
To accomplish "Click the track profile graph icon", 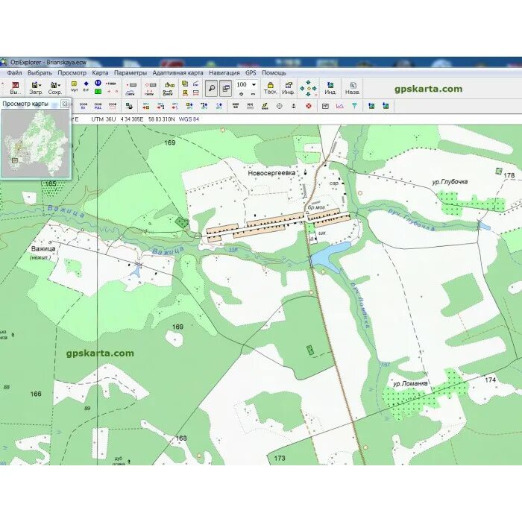I will (339, 106).
